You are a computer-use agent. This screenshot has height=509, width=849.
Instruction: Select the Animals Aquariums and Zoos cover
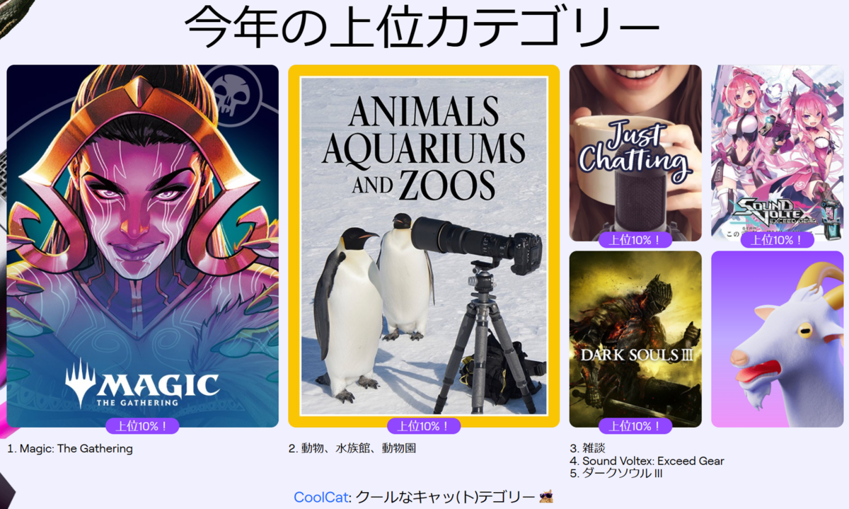pos(424,246)
